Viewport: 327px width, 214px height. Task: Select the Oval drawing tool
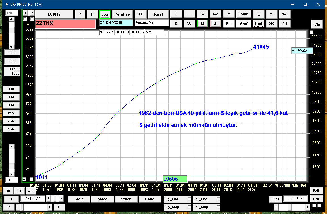click(x=285, y=14)
